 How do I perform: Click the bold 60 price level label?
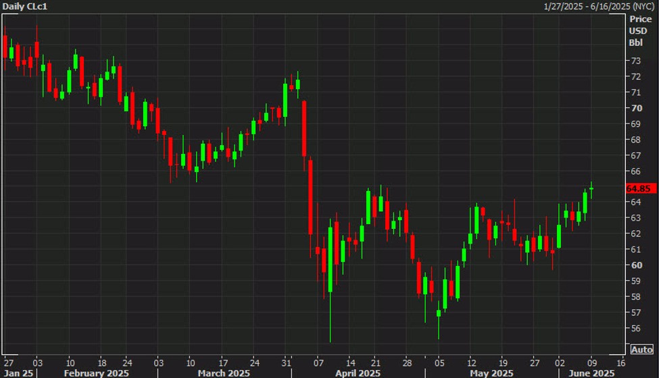(635, 265)
